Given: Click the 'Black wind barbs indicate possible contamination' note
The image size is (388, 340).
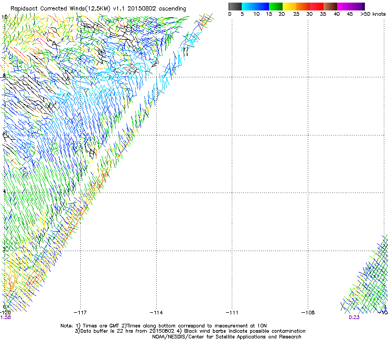Looking at the screenshot, I should coord(241,331).
